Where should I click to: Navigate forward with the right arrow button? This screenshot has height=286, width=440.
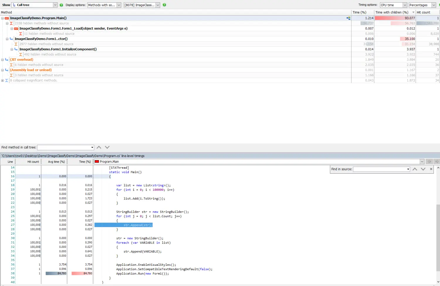pos(437,162)
